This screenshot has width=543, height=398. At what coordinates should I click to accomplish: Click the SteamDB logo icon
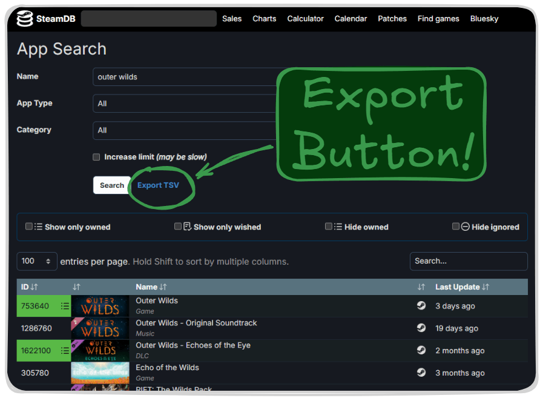tap(25, 19)
